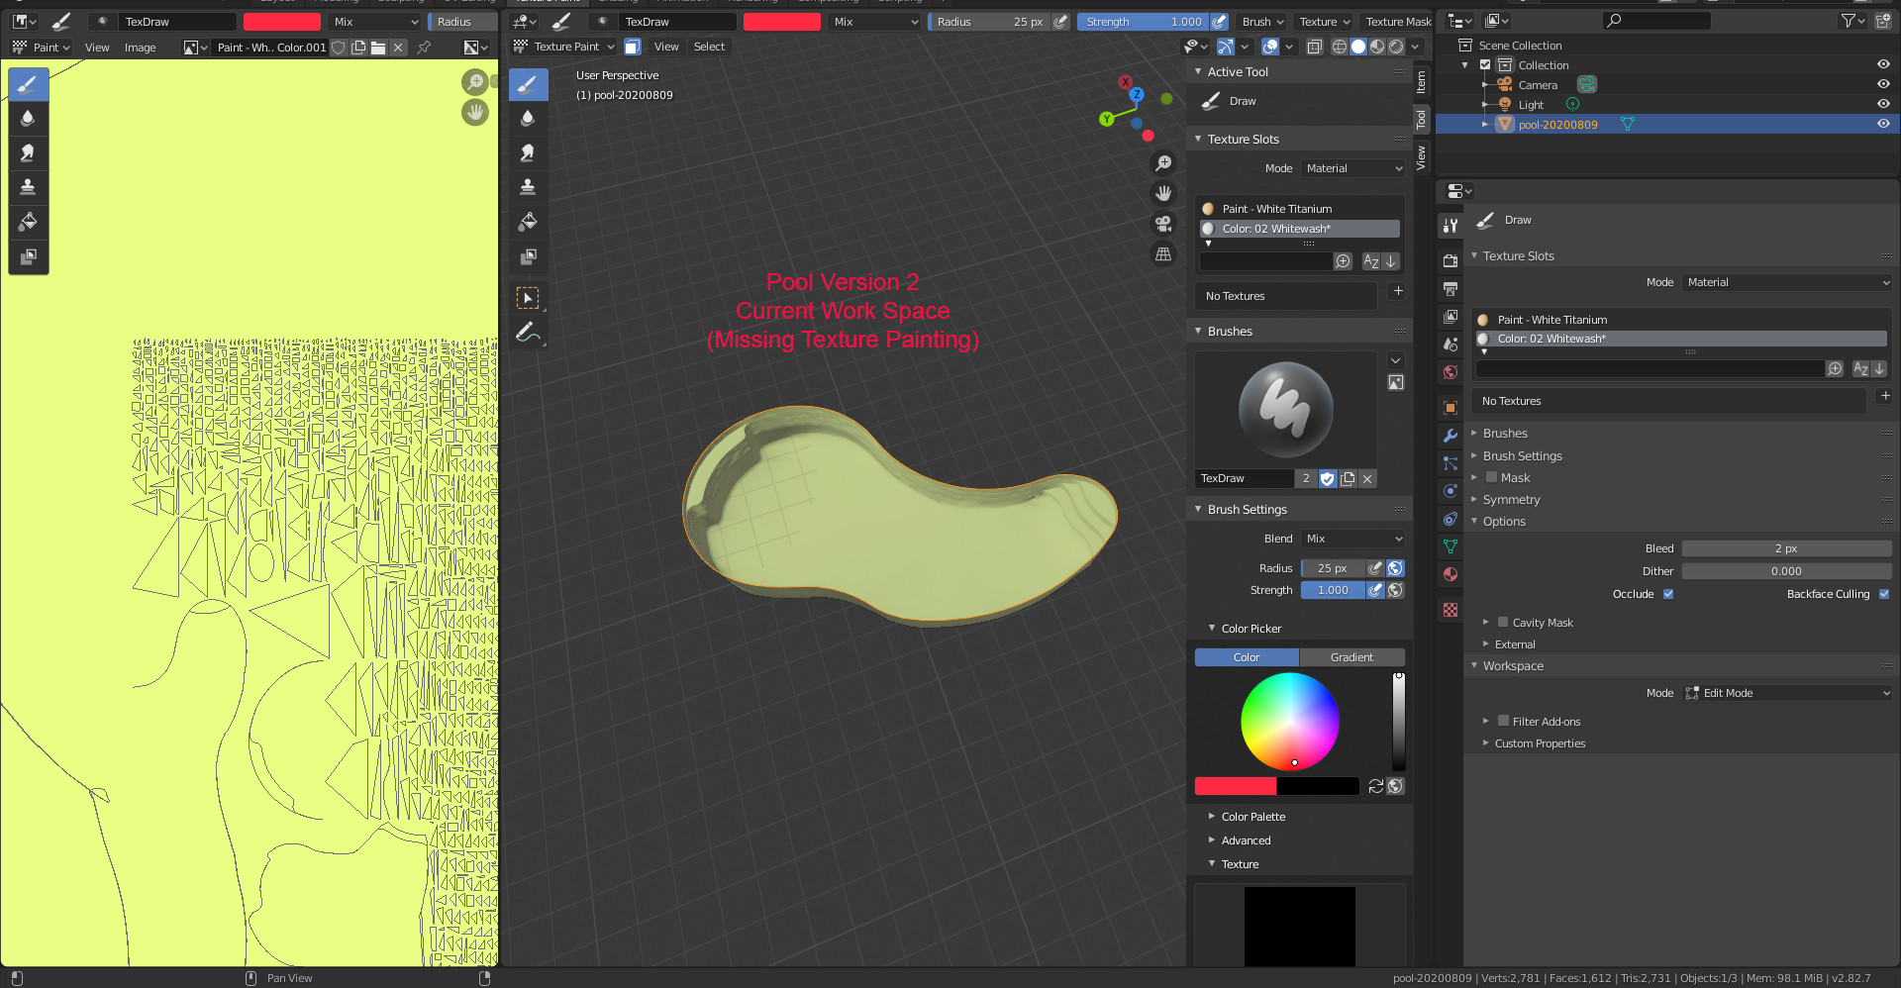Open the Render properties tab
The height and width of the screenshot is (988, 1901).
click(x=1450, y=259)
